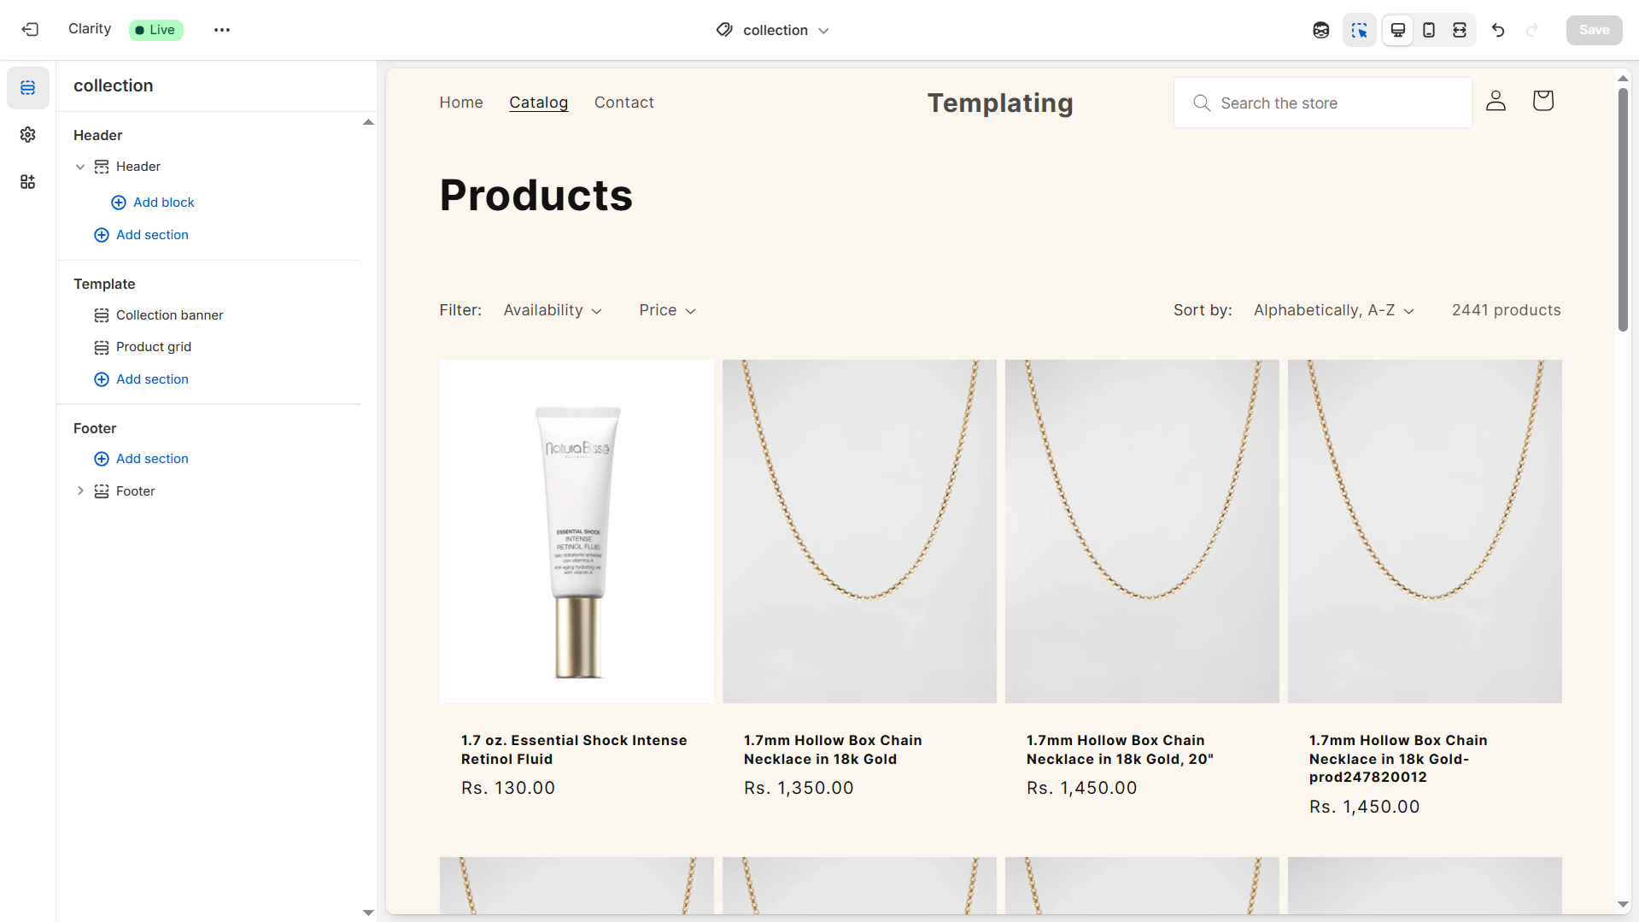Screen dimensions: 1639x922
Task: Toggle the inspector selection mode
Action: (1359, 30)
